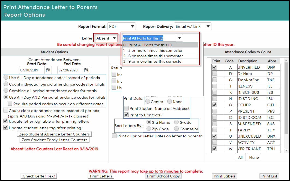Click the Abbr column header
The height and width of the screenshot is (181, 290).
click(272, 61)
